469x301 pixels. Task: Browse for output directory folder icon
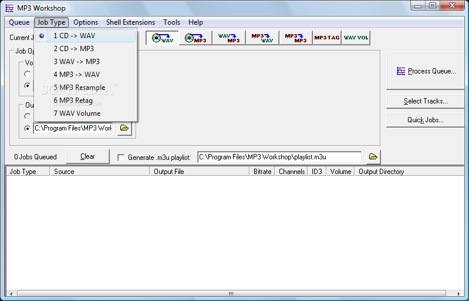pos(124,128)
